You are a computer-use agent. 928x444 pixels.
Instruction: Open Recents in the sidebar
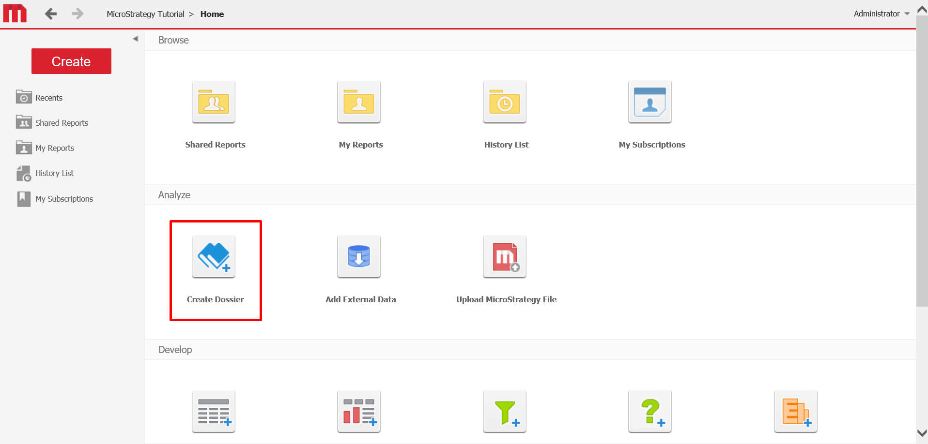click(39, 97)
